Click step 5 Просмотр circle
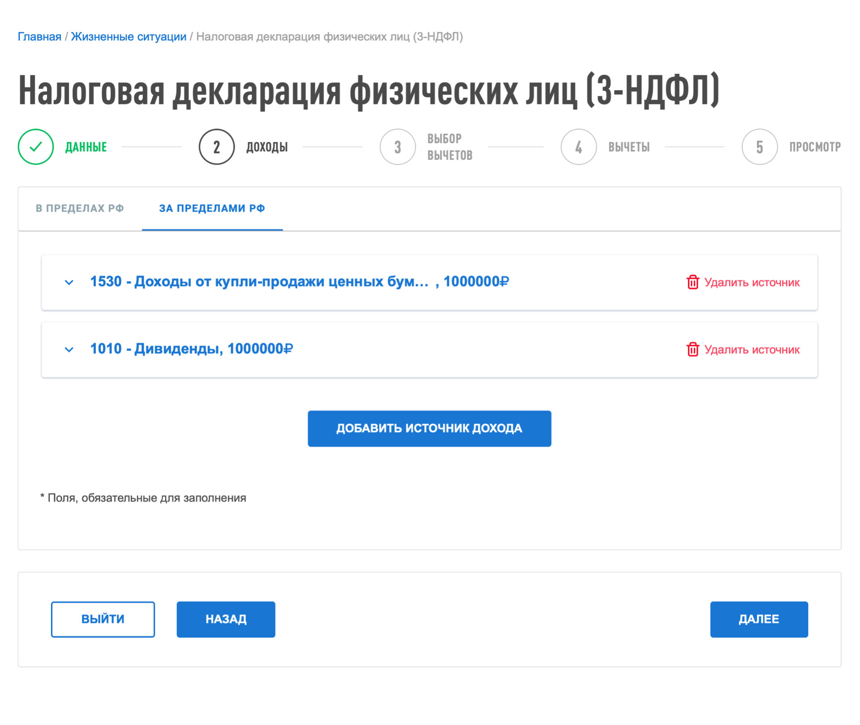This screenshot has width=860, height=725. (760, 147)
